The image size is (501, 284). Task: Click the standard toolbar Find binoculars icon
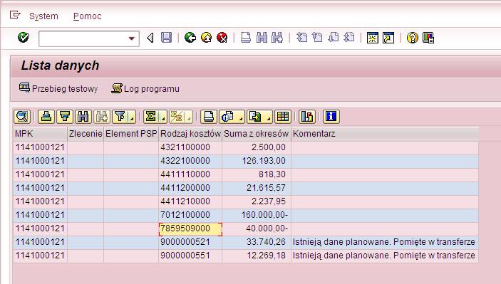(262, 38)
